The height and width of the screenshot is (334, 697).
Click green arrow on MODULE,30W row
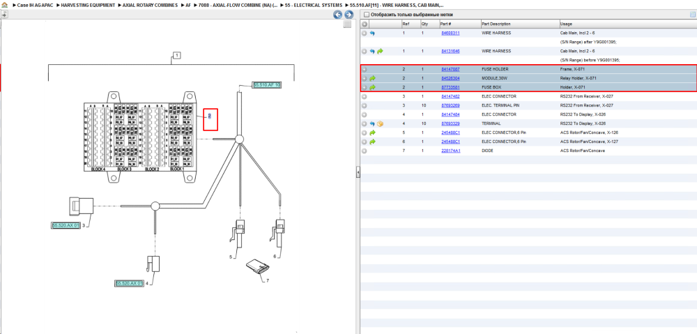[x=372, y=78]
